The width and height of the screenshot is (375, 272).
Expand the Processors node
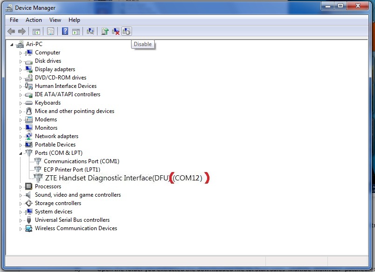(21, 187)
